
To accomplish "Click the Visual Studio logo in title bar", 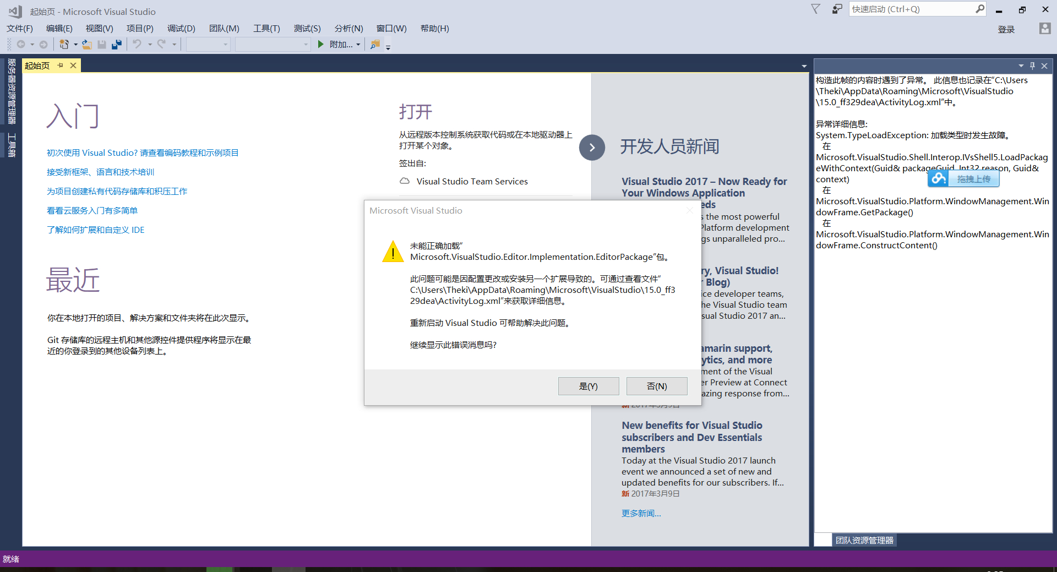I will click(15, 11).
